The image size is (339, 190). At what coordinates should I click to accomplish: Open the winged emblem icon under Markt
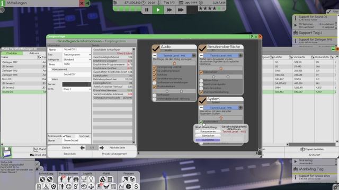[106, 186]
